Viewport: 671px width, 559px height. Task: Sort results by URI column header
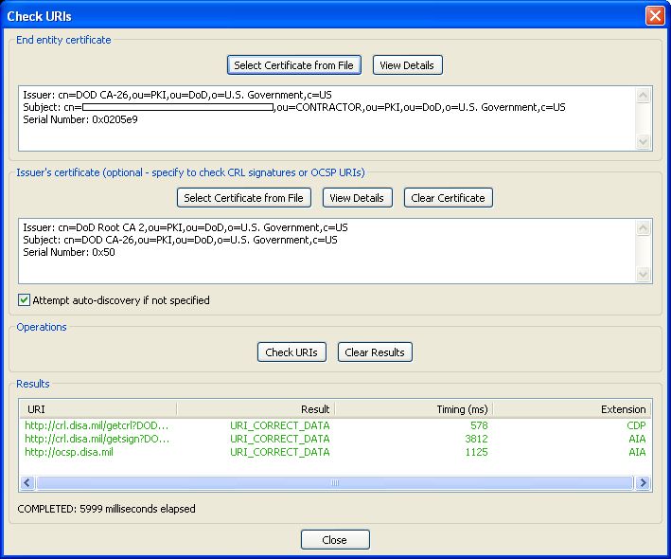97,409
